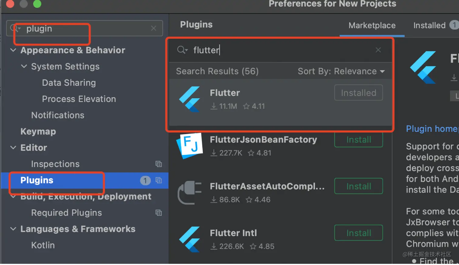Screen dimensions: 459x265
Task: Collapse the System Settings tree node
Action: click(x=24, y=66)
